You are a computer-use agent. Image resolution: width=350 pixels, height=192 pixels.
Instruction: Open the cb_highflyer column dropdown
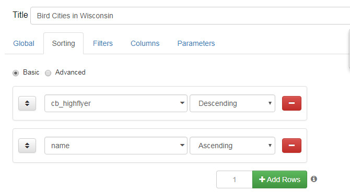tap(116, 103)
